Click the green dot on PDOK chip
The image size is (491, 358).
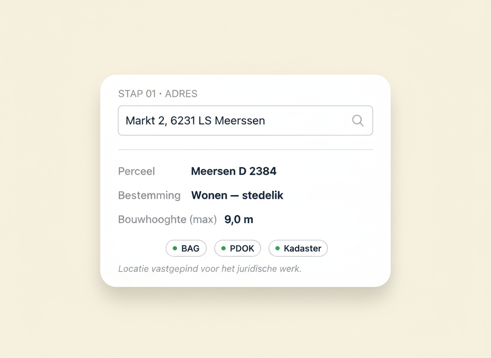pos(223,249)
